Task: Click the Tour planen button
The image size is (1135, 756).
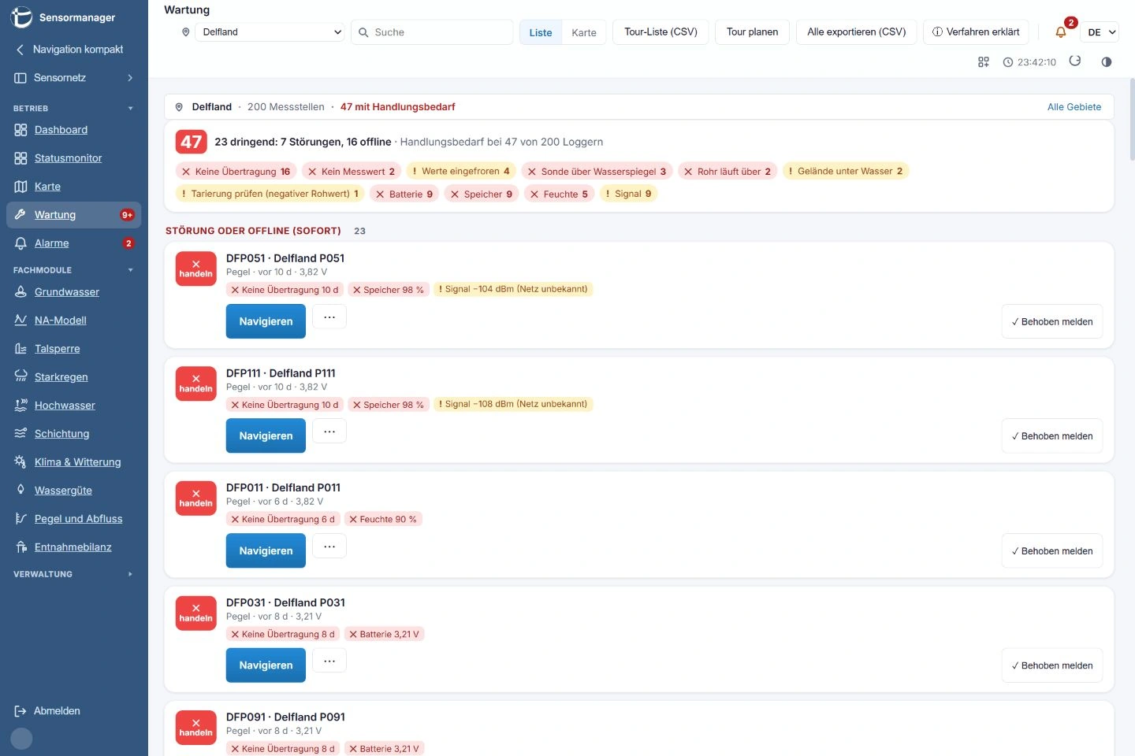Action: pyautogui.click(x=752, y=32)
